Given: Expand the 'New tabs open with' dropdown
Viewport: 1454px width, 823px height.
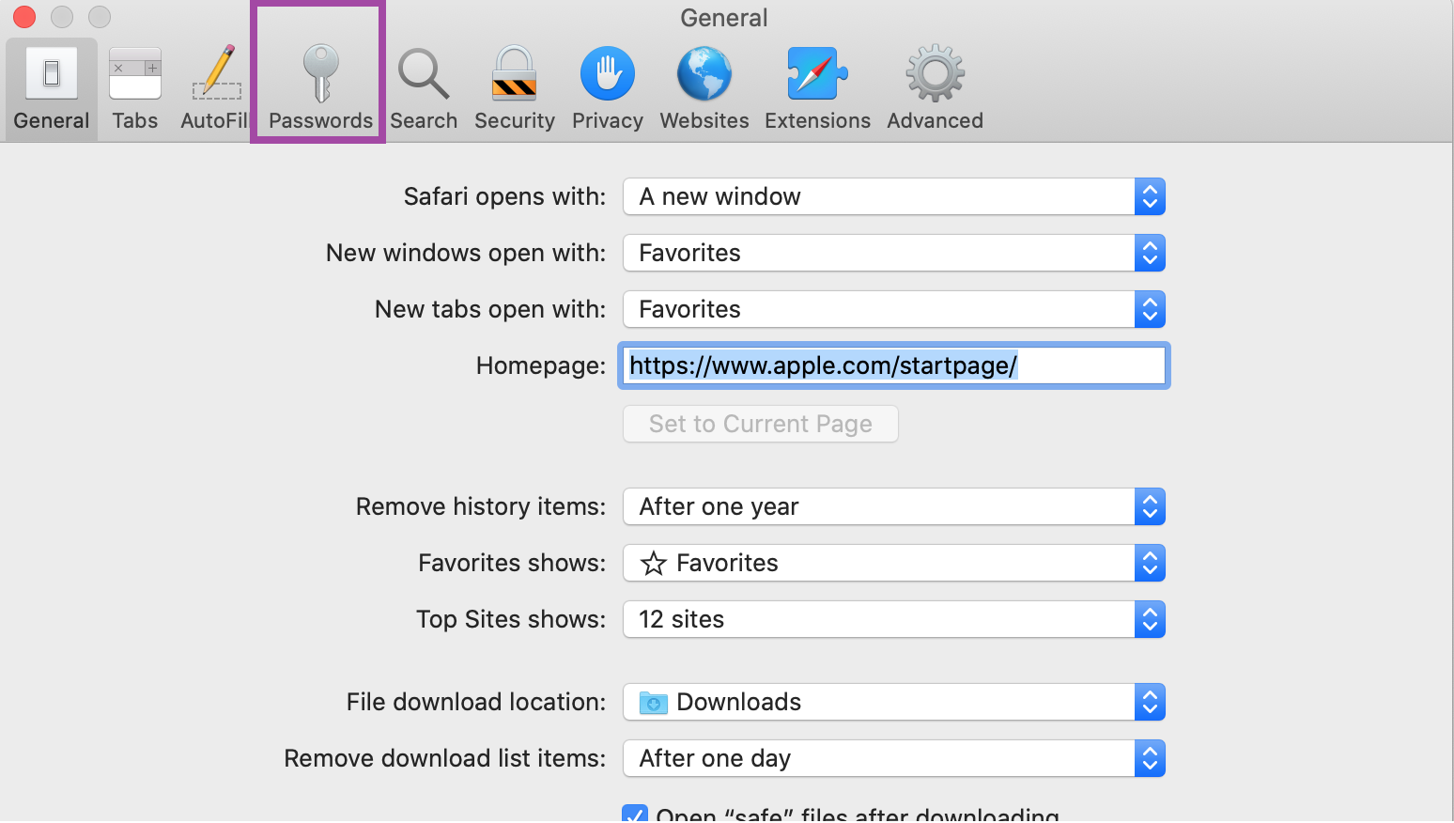Looking at the screenshot, I should tap(894, 309).
